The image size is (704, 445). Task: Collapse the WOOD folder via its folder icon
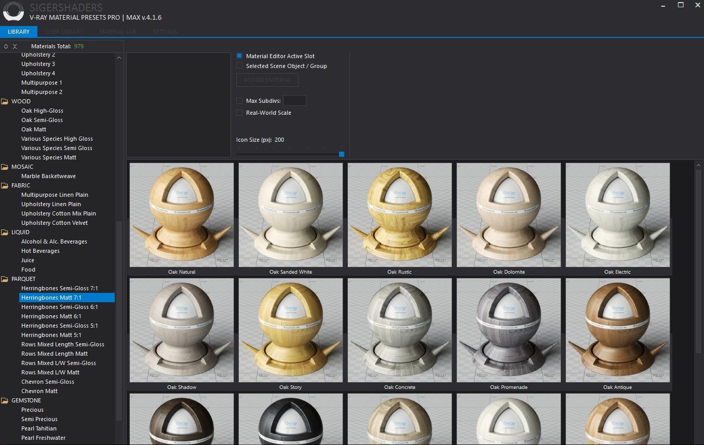(x=5, y=101)
